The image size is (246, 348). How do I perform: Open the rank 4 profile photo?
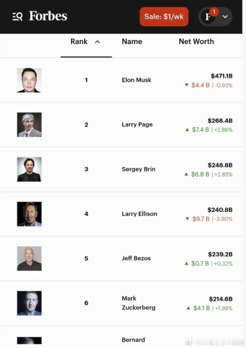(x=29, y=214)
